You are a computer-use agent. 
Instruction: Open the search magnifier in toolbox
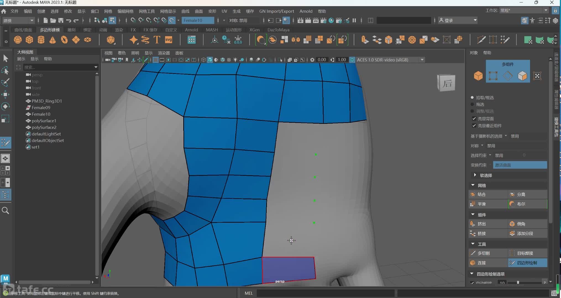(x=6, y=211)
